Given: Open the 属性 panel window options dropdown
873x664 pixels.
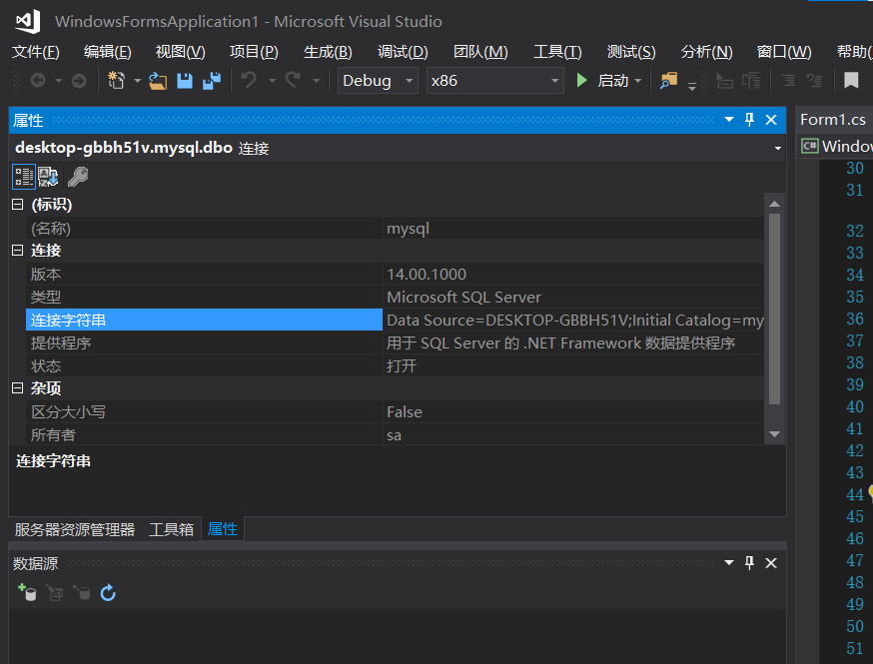Looking at the screenshot, I should (x=729, y=120).
